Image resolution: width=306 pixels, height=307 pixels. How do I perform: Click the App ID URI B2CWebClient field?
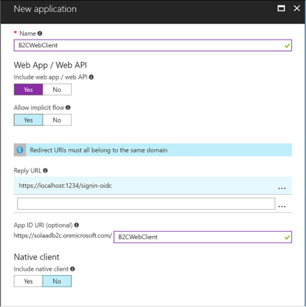[x=203, y=237]
